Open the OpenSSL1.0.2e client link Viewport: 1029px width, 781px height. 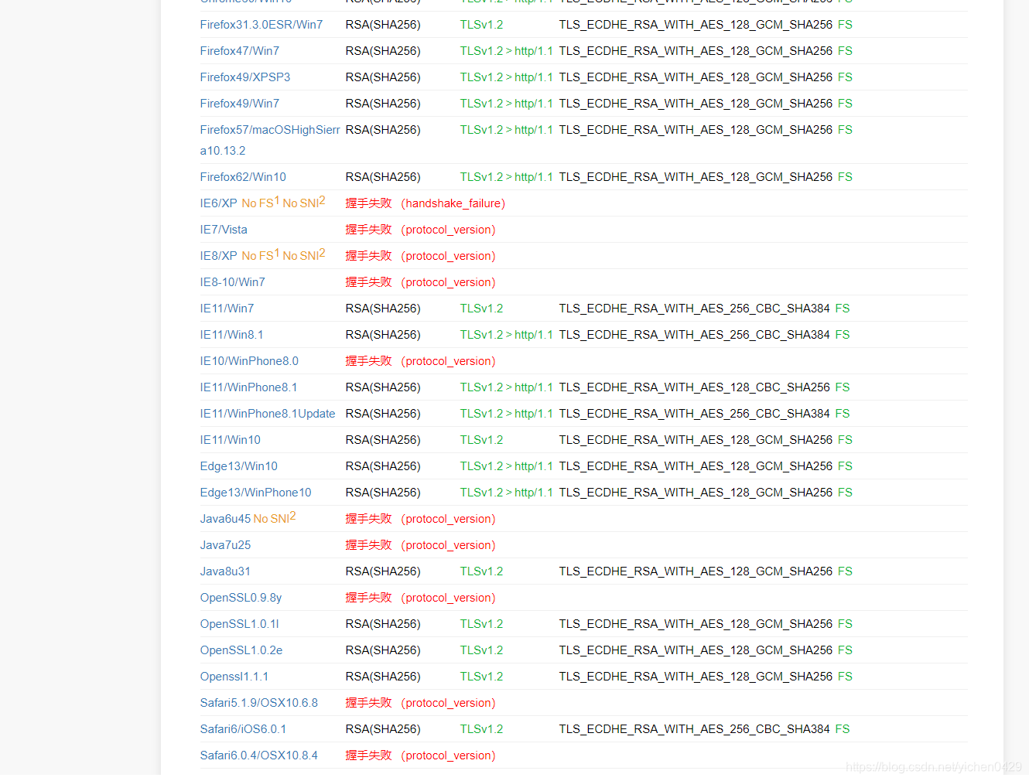pos(241,650)
